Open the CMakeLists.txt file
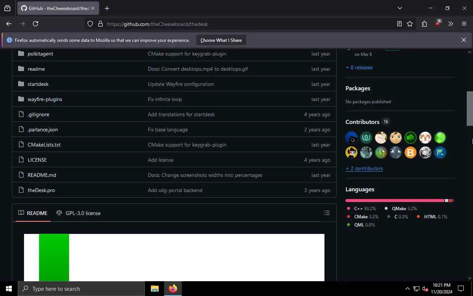The width and height of the screenshot is (473, 296). tap(44, 145)
